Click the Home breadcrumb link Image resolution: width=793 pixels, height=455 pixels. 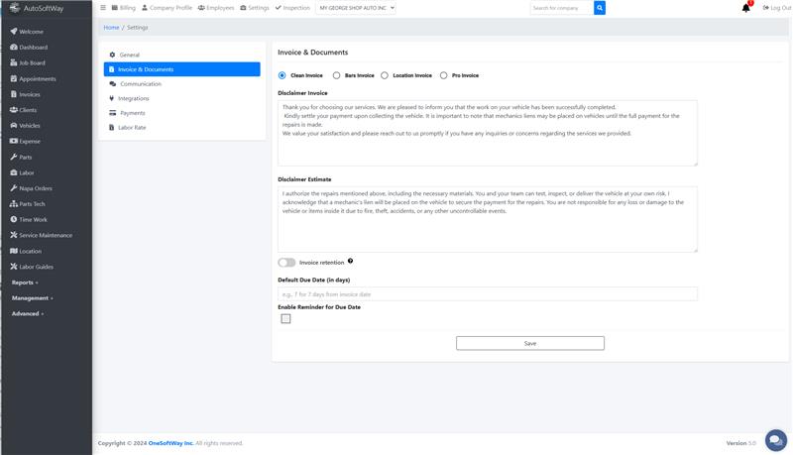coord(111,28)
